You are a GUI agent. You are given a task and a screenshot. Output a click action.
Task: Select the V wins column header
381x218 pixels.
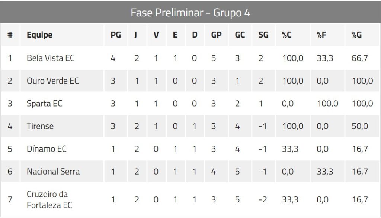pos(156,35)
